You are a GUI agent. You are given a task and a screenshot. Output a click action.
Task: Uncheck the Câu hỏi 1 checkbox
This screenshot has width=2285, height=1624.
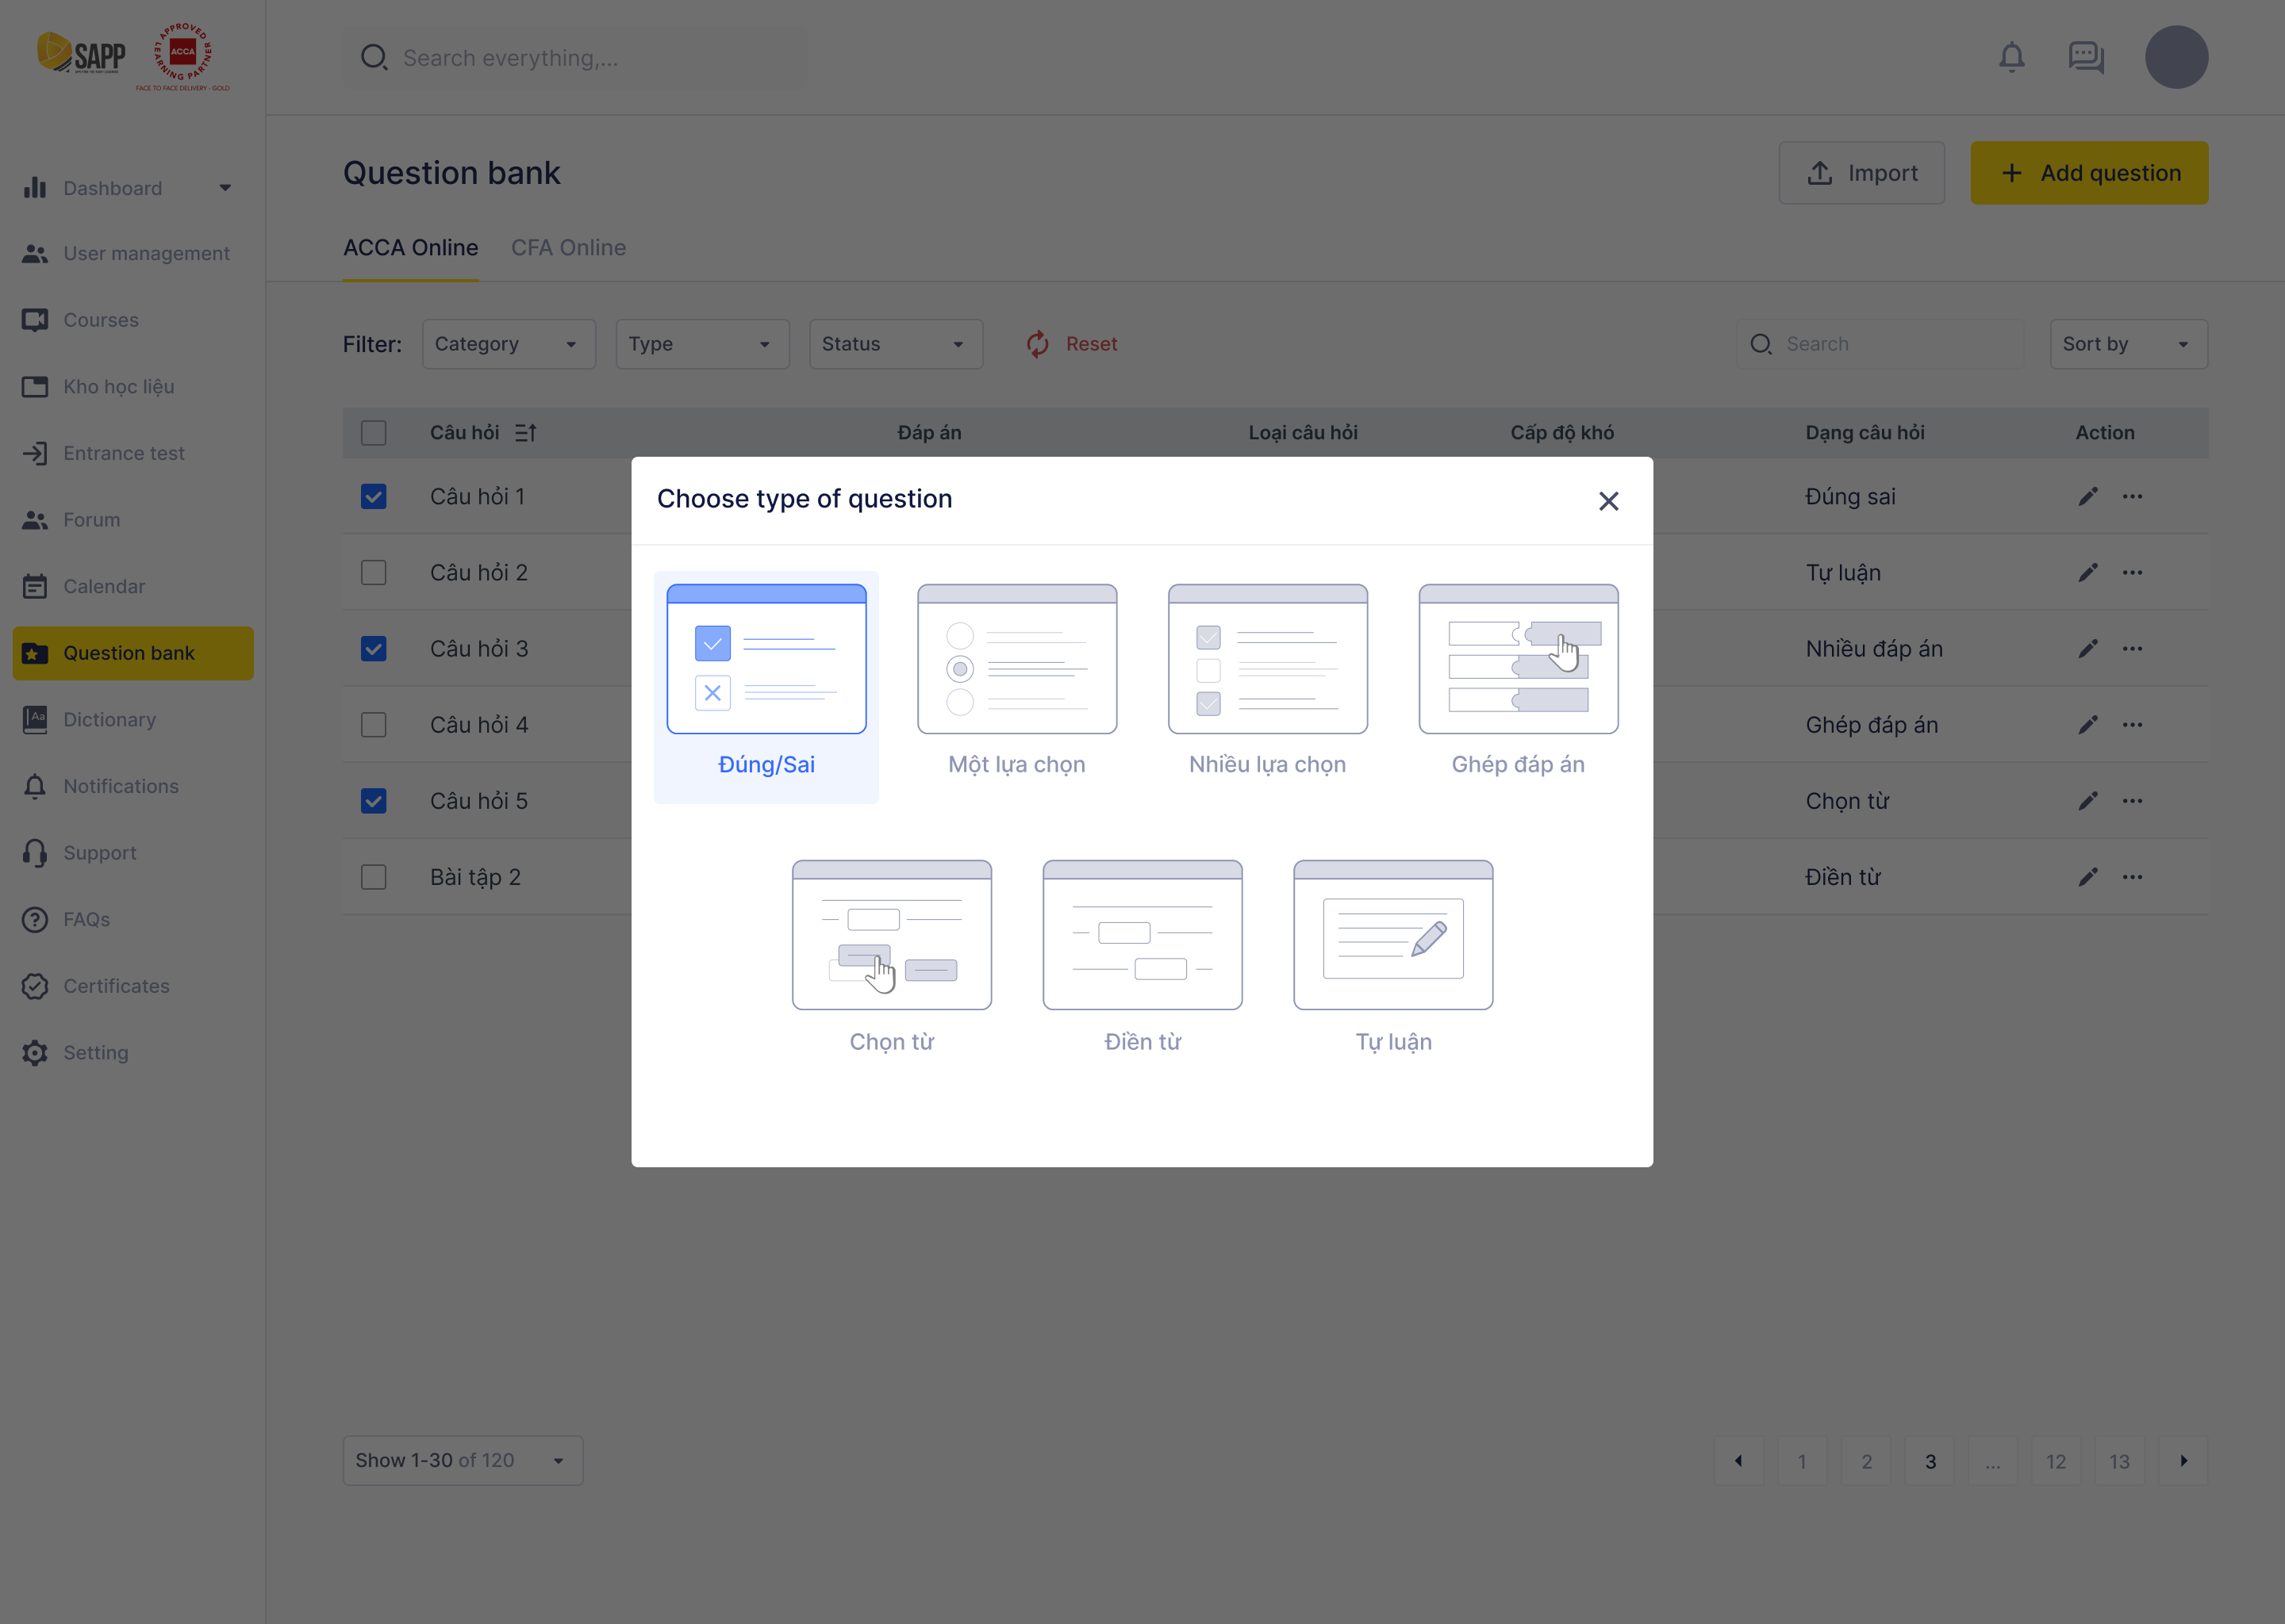tap(373, 496)
